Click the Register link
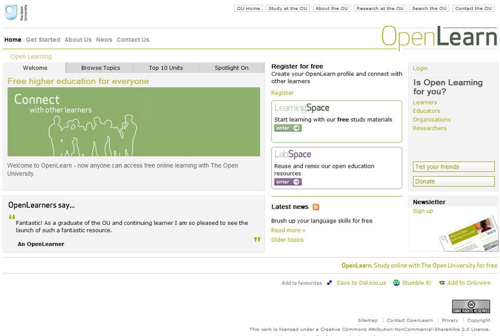The height and width of the screenshot is (336, 500). click(x=282, y=93)
